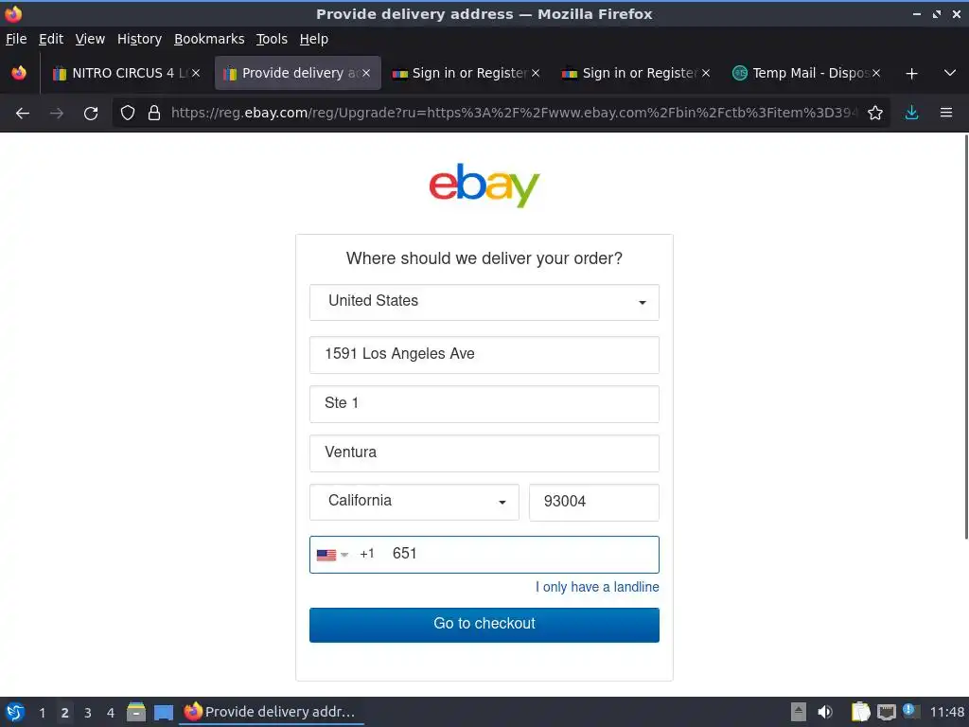The height and width of the screenshot is (727, 969).
Task: Switch to workspace 3 in the taskbar
Action: click(x=88, y=713)
